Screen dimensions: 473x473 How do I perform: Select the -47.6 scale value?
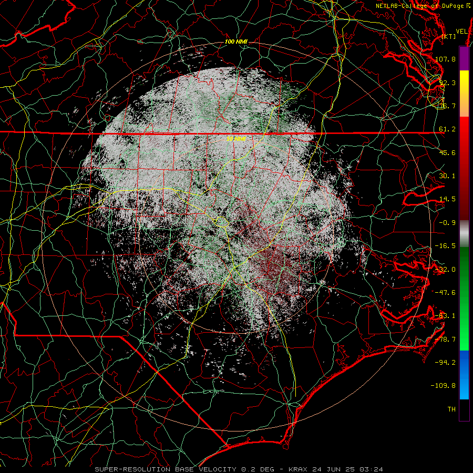[445, 293]
